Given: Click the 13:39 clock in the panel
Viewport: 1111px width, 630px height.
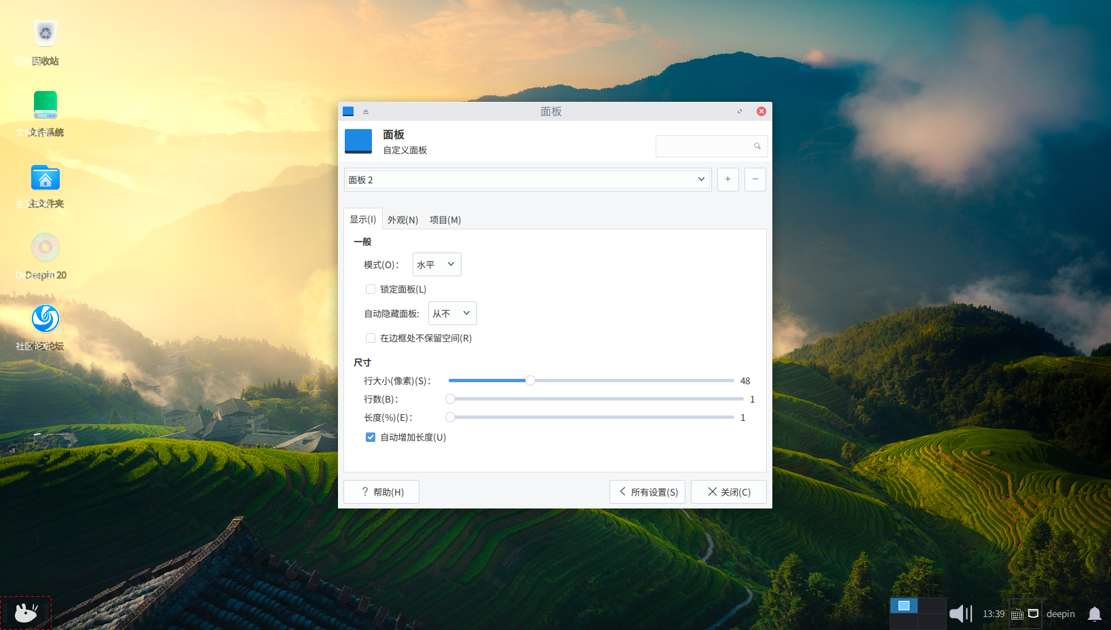Looking at the screenshot, I should coord(994,614).
